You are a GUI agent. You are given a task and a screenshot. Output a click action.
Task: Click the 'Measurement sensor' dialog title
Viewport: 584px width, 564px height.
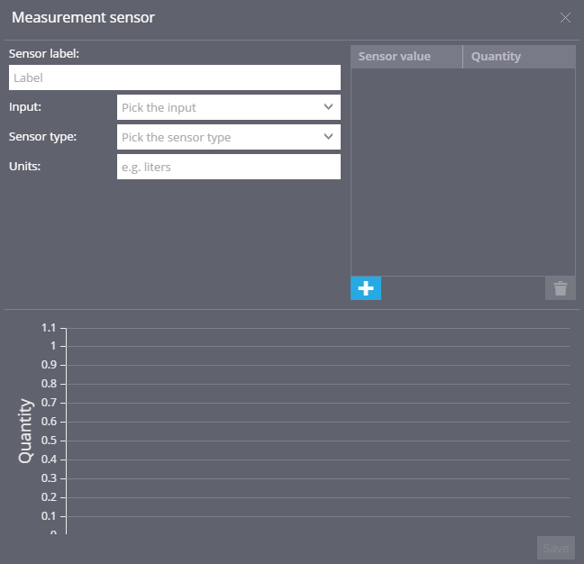point(83,17)
